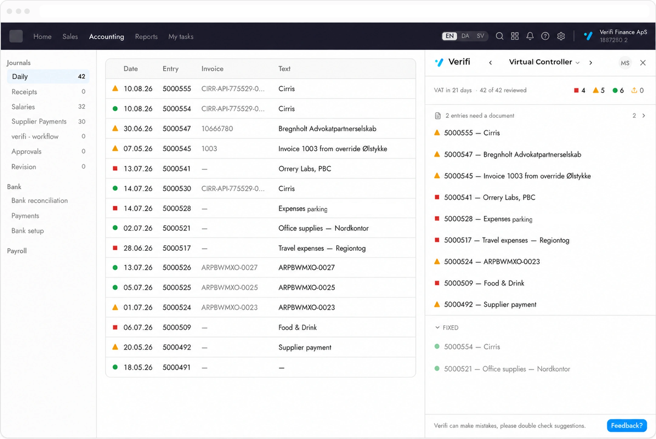656x439 pixels.
Task: Click the Feedback? button
Action: 627,425
